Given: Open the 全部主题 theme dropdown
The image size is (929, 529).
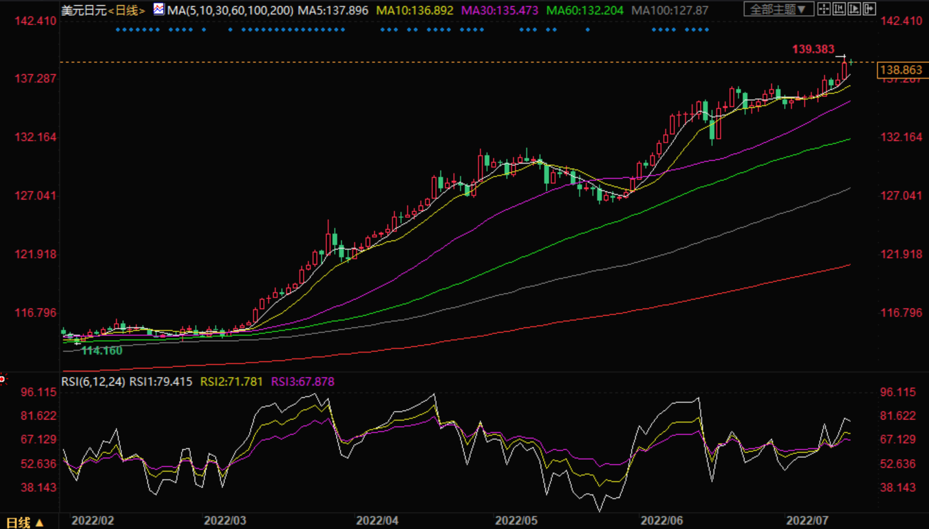Looking at the screenshot, I should [778, 9].
